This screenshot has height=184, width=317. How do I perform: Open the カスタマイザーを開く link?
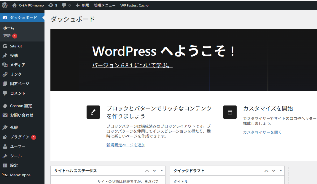click(262, 132)
